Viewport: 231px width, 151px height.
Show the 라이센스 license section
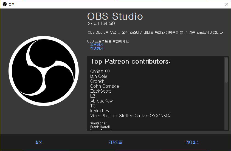pyautogui.click(x=192, y=142)
